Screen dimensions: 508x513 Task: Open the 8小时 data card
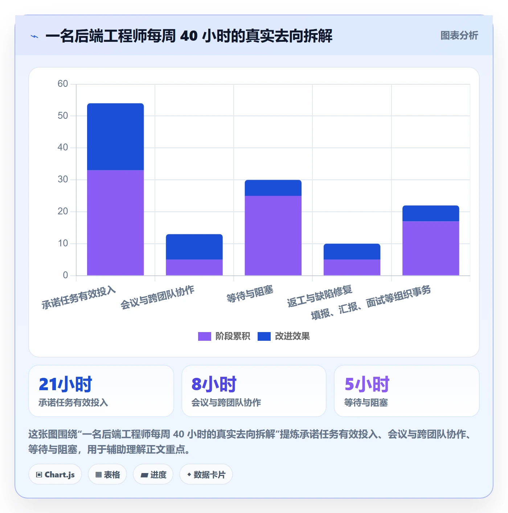[254, 391]
